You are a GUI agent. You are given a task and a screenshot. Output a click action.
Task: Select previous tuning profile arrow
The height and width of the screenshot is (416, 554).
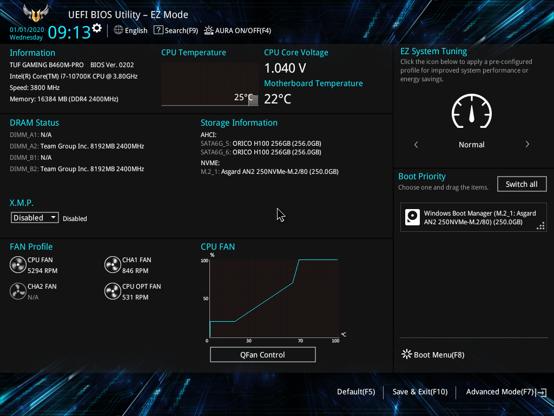click(416, 144)
